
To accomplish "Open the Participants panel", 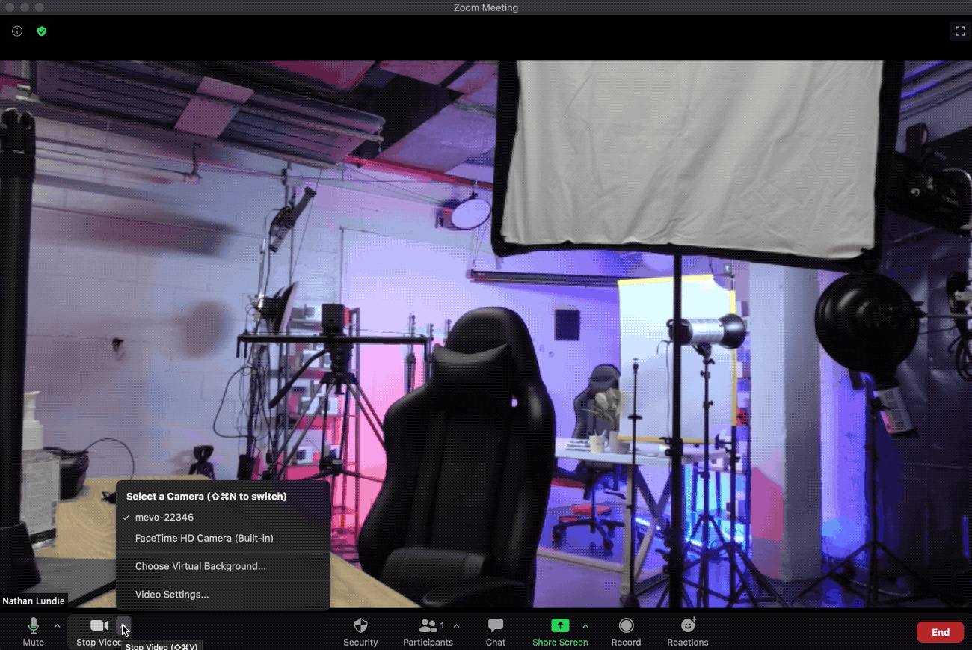I will (428, 631).
